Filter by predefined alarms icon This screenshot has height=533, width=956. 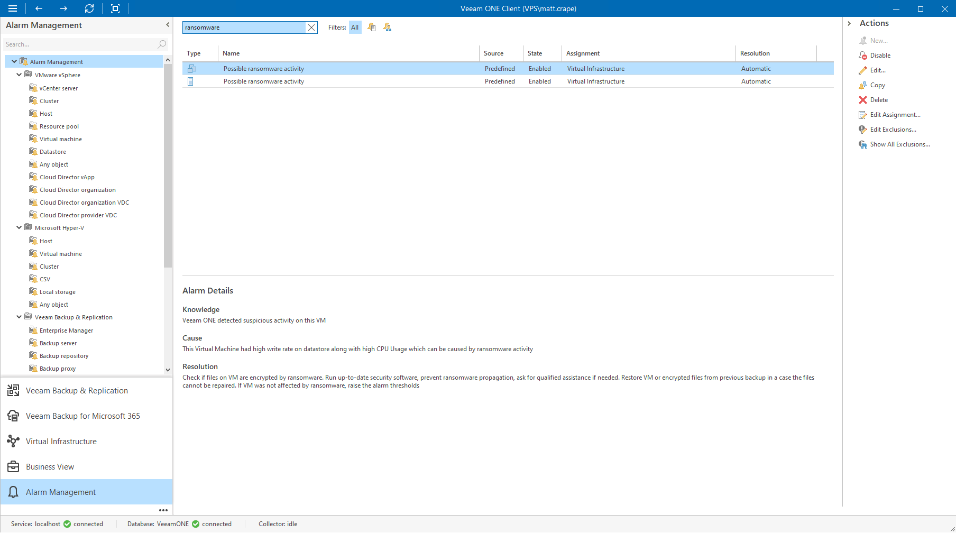point(372,27)
